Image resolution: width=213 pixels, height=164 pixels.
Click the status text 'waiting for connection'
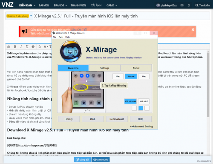click(x=114, y=58)
